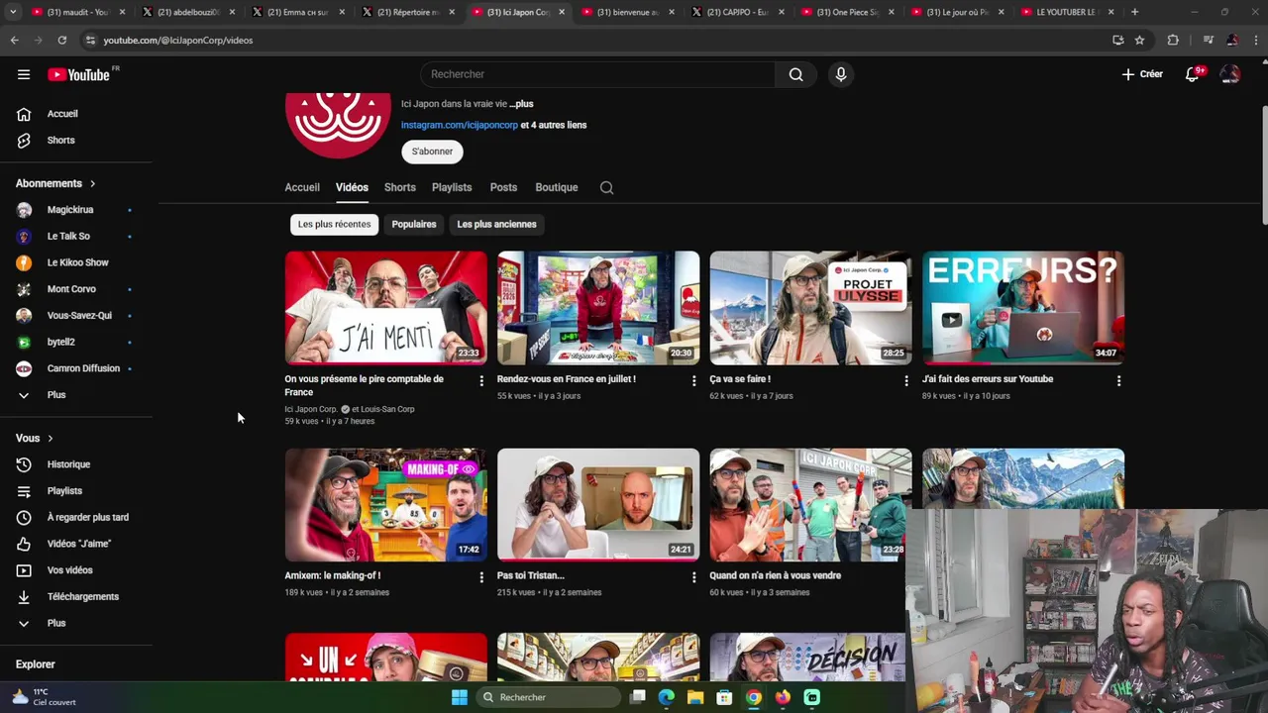The height and width of the screenshot is (713, 1268).
Task: Go back with the browser back arrow
Action: click(14, 40)
